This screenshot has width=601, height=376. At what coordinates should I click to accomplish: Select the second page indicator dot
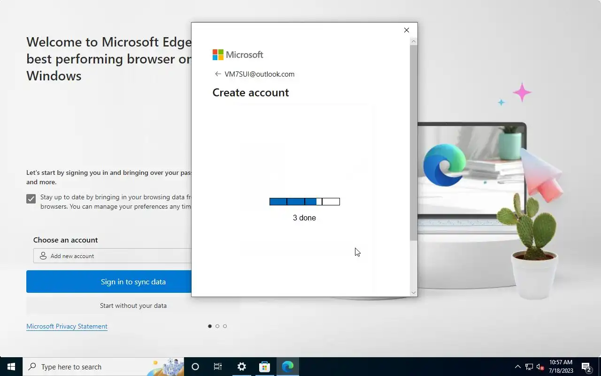[x=217, y=326]
